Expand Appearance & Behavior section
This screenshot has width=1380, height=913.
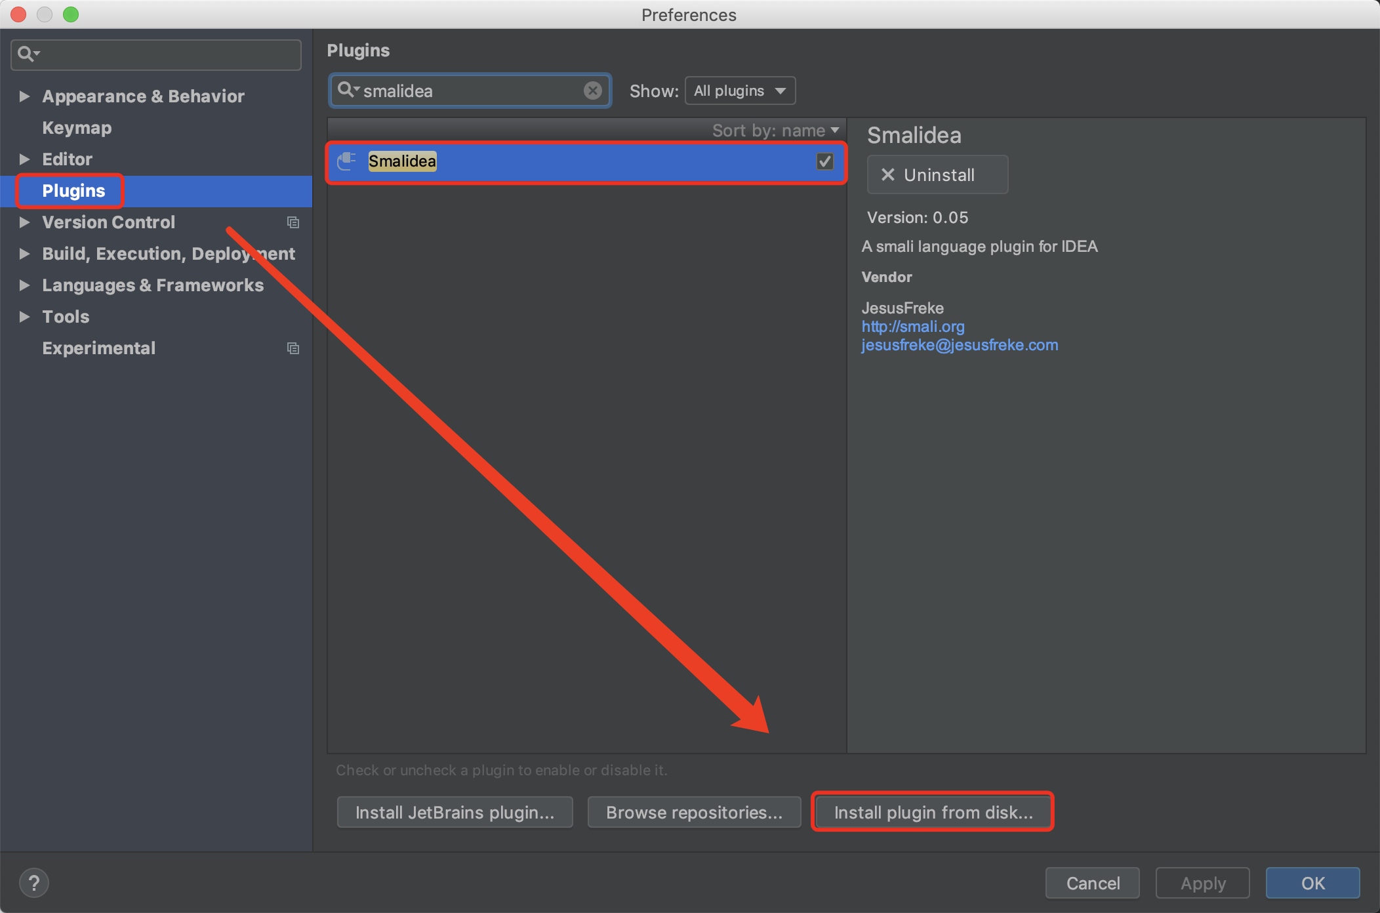(24, 96)
